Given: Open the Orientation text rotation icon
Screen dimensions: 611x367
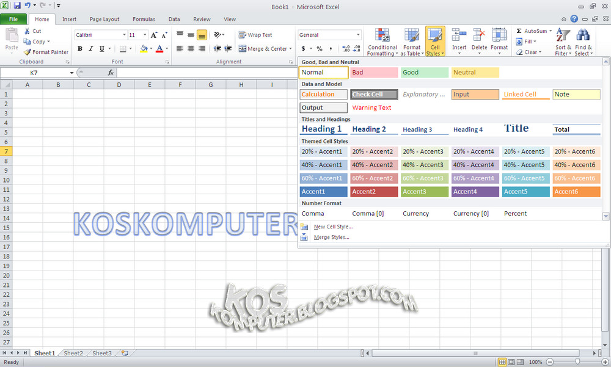Looking at the screenshot, I should click(219, 35).
